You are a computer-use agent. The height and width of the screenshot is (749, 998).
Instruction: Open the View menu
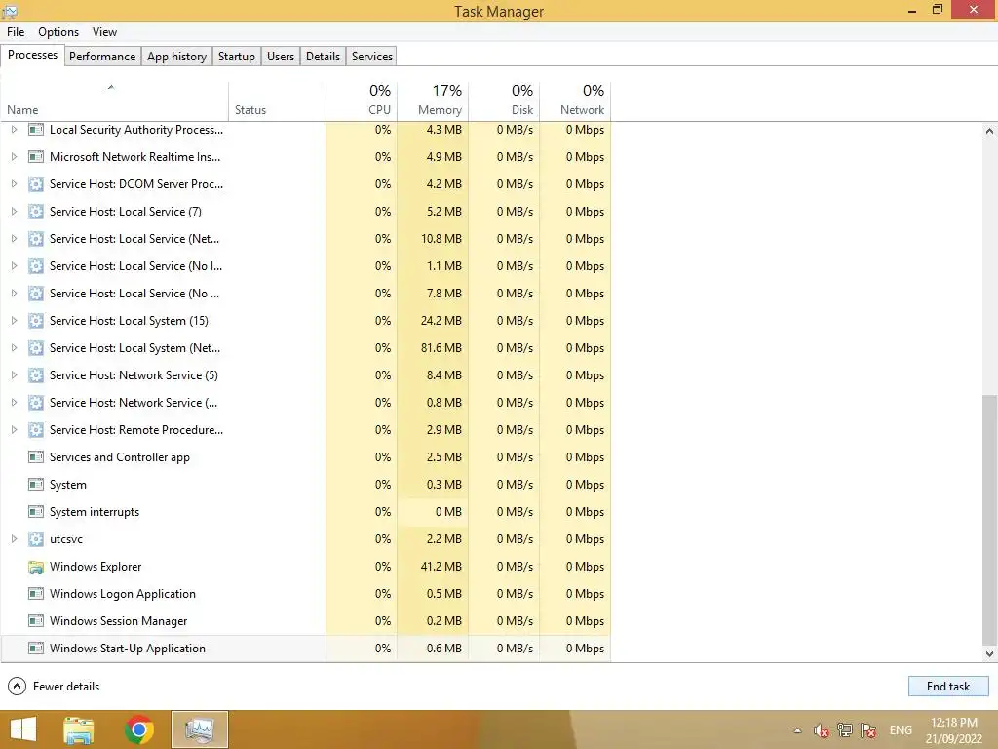coord(104,32)
